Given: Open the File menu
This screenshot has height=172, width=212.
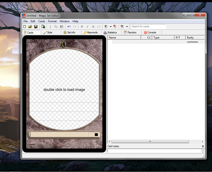Looking at the screenshot, I should (25, 21).
